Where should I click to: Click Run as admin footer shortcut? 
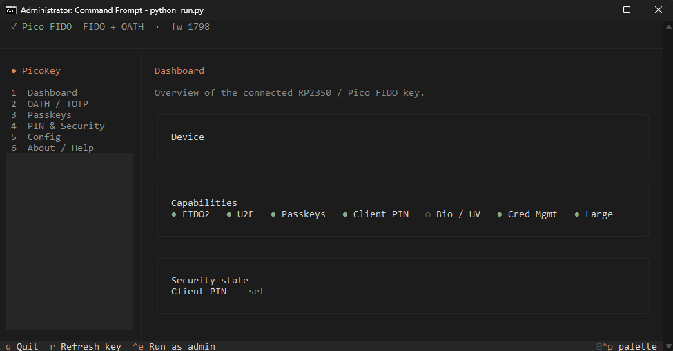[174, 346]
